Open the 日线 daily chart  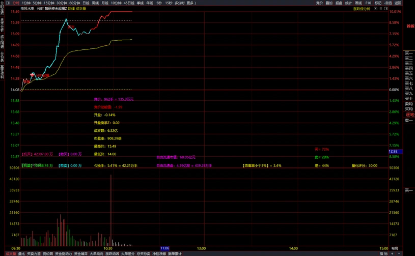click(86, 3)
